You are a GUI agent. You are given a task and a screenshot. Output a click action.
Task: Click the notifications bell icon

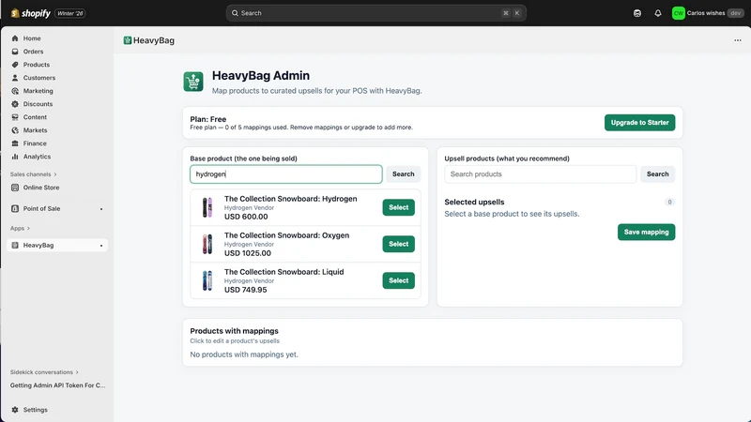(658, 13)
